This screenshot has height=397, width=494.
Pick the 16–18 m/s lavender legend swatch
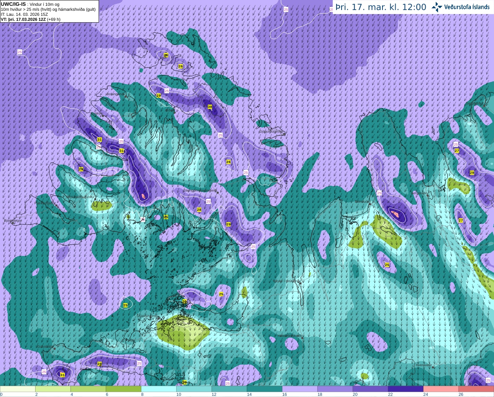point(300,389)
